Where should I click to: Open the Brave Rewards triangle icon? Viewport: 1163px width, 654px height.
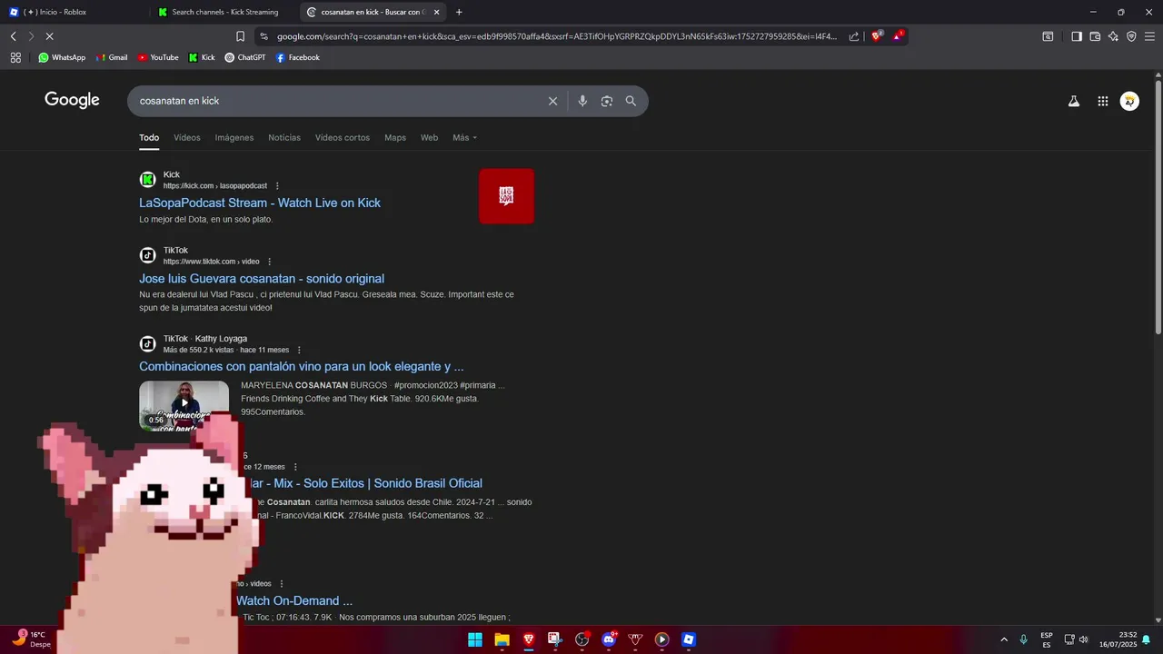898,36
